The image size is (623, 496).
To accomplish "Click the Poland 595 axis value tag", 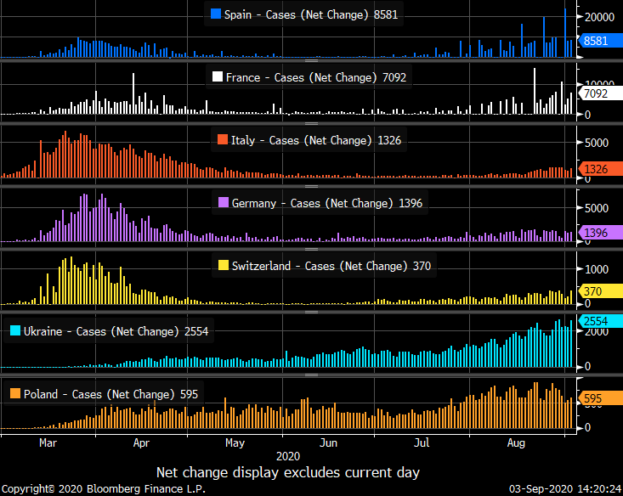I will pos(592,397).
